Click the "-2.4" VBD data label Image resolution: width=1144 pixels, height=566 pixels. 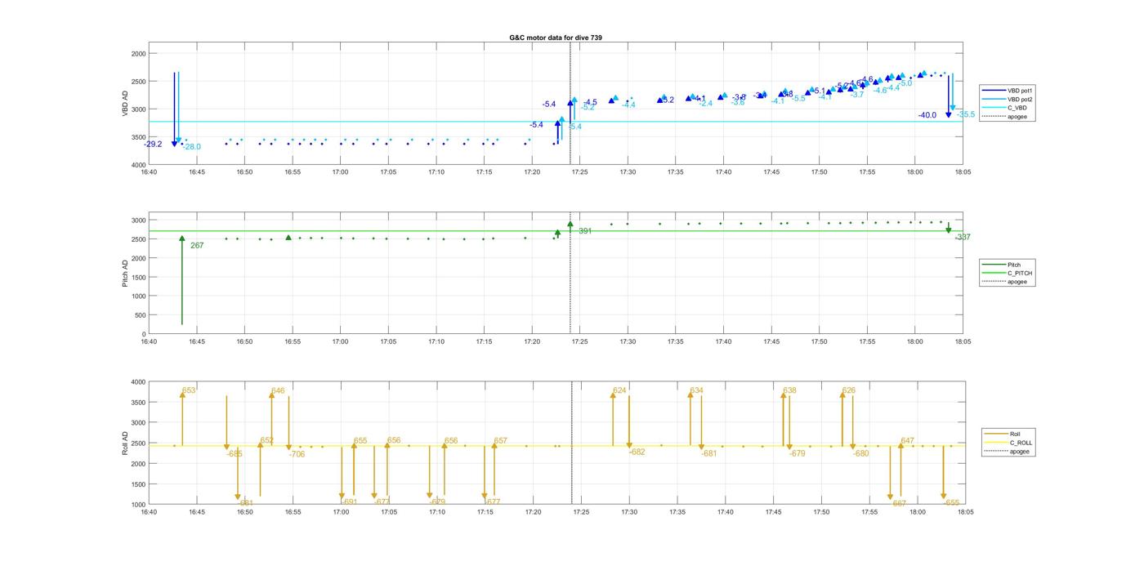point(705,104)
